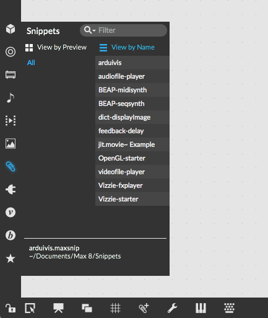Screen dimensions: 268x318
Task: Toggle presentation mode icon
Action: coord(58,308)
